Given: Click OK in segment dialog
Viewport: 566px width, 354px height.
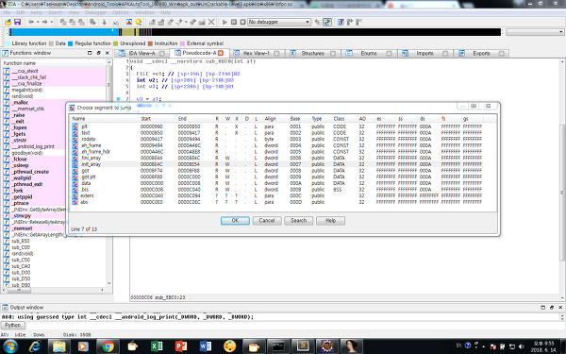Looking at the screenshot, I should click(x=235, y=221).
